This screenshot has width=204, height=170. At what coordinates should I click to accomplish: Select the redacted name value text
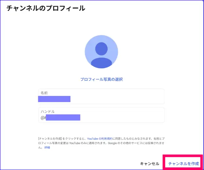(54, 99)
